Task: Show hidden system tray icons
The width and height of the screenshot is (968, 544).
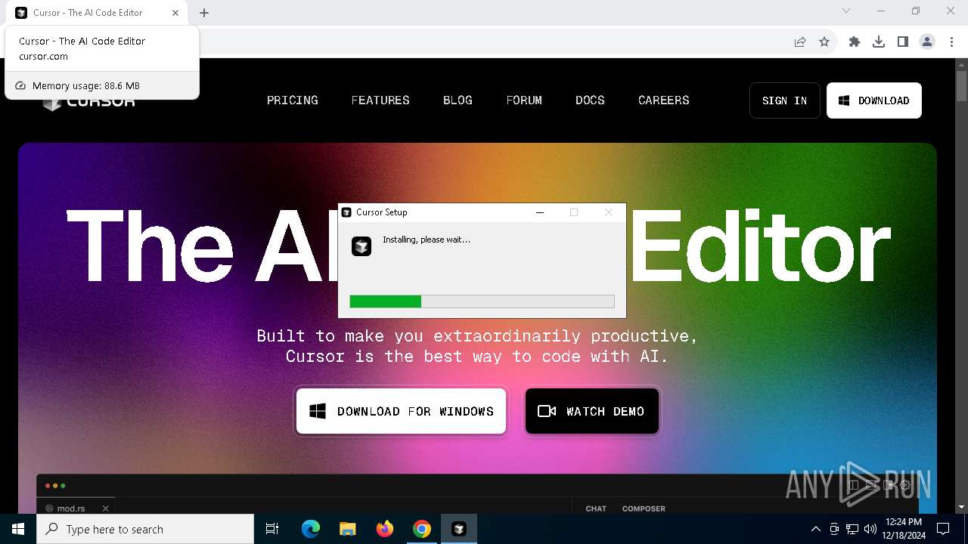Action: click(815, 529)
